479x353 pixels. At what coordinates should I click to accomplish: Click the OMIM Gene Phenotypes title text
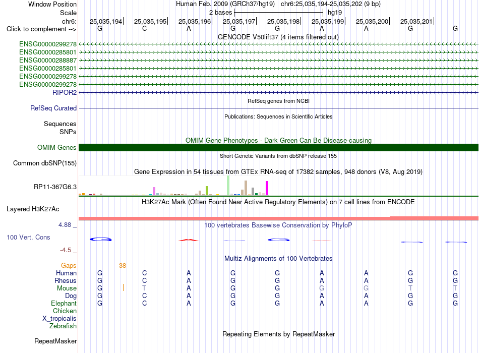pos(279,140)
